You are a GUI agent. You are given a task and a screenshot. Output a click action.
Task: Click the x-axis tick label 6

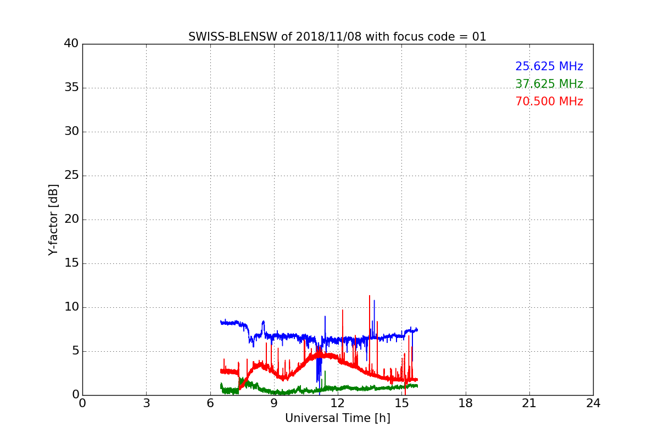pyautogui.click(x=210, y=403)
